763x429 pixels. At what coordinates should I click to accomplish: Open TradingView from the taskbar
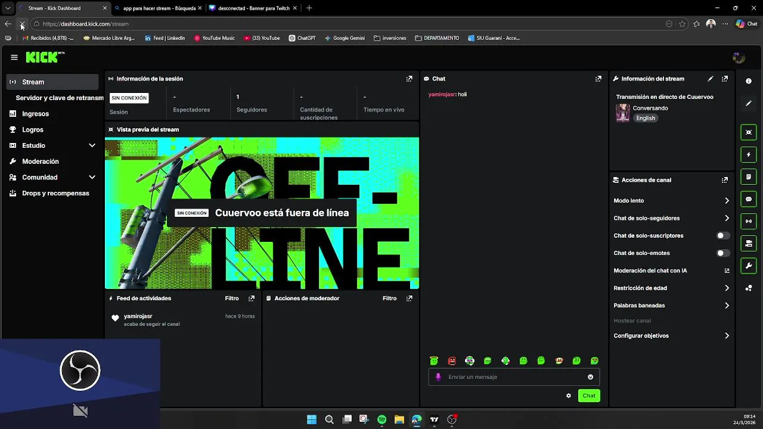coord(434,419)
